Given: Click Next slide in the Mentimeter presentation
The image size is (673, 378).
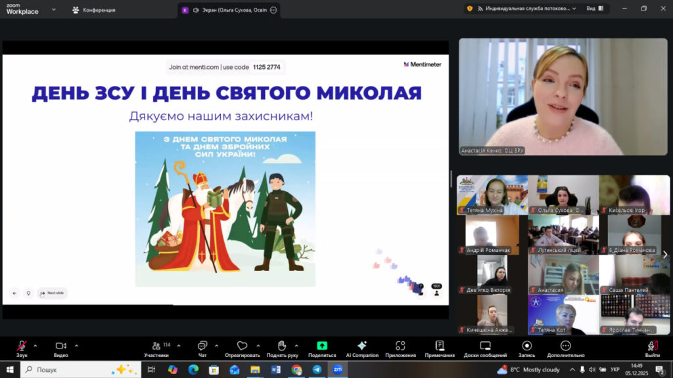Looking at the screenshot, I should [52, 293].
